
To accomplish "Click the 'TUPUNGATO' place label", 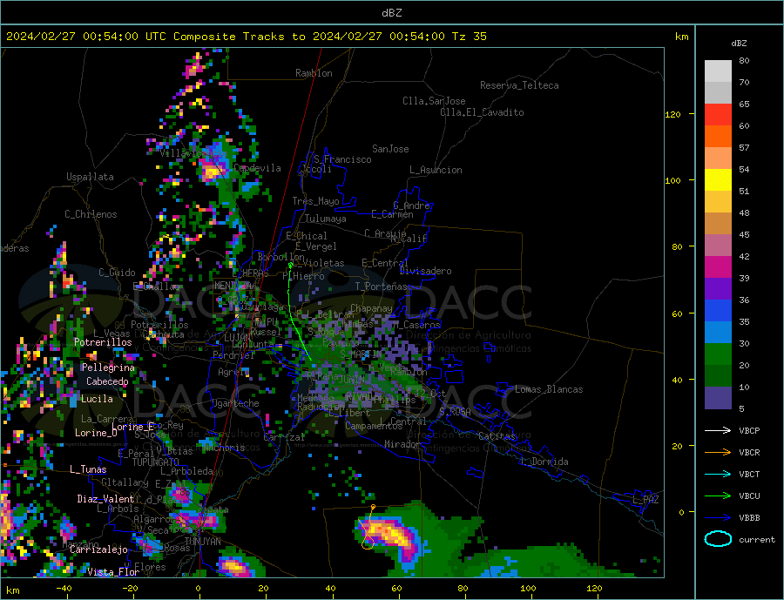I will pos(155,462).
